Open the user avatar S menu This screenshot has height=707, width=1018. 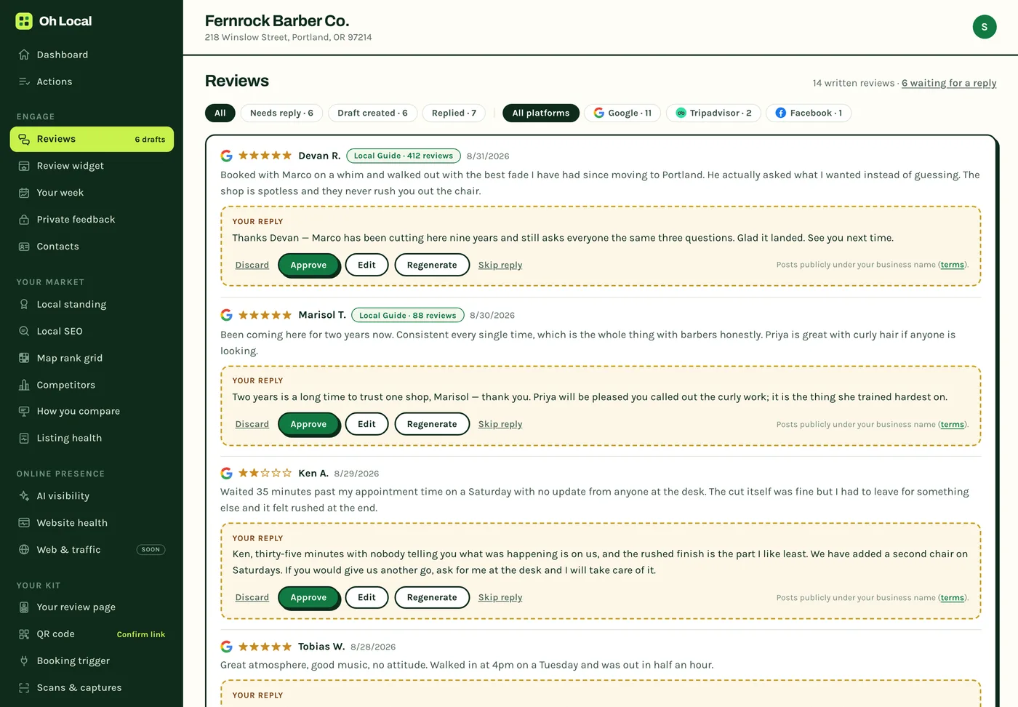click(985, 27)
